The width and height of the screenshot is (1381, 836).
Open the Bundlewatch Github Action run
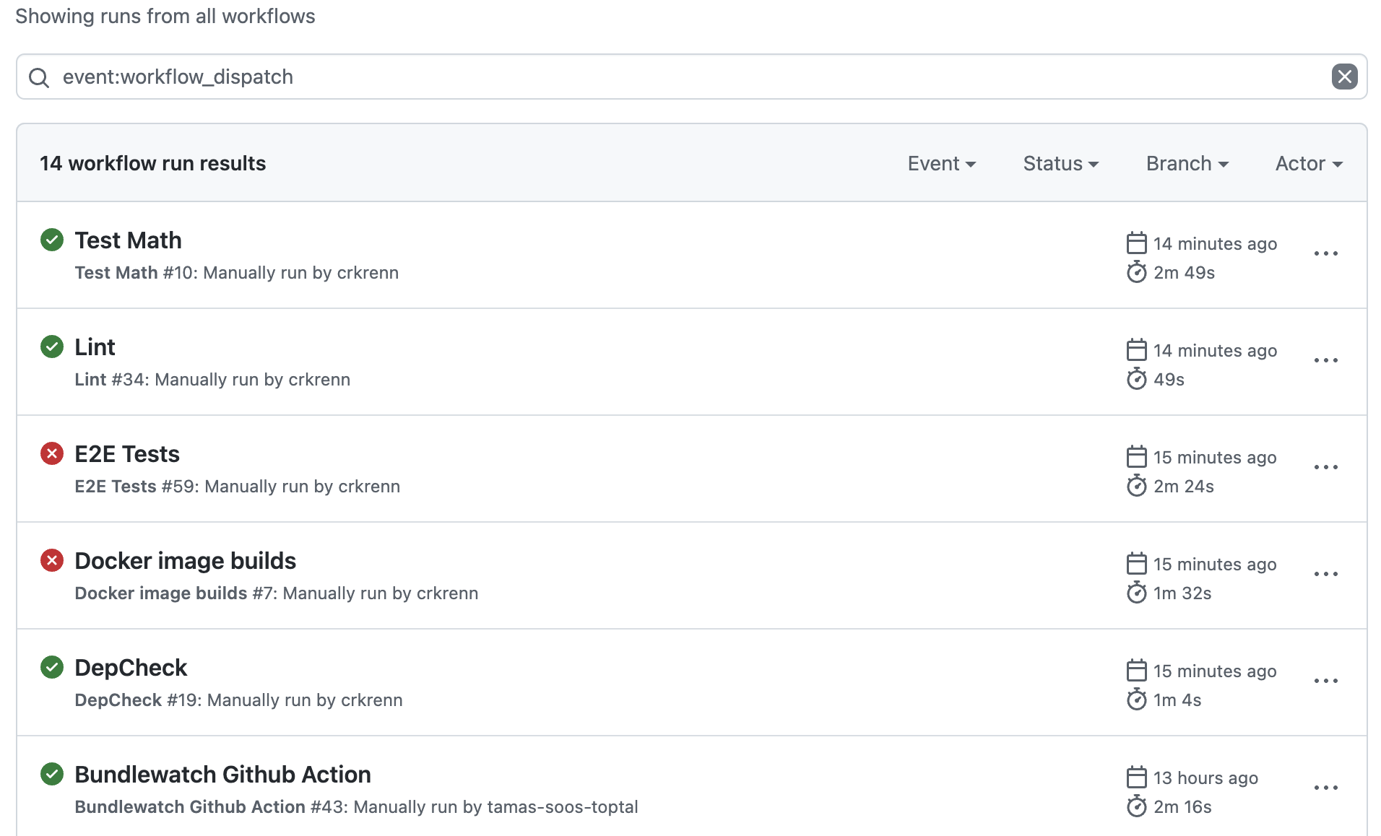point(223,774)
